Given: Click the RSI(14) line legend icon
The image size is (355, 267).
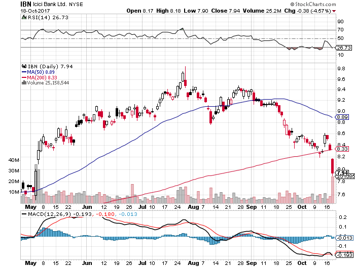Looking at the screenshot, I should click(x=24, y=17).
